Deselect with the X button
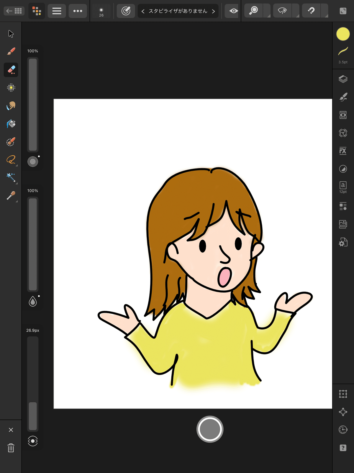 tap(11, 430)
